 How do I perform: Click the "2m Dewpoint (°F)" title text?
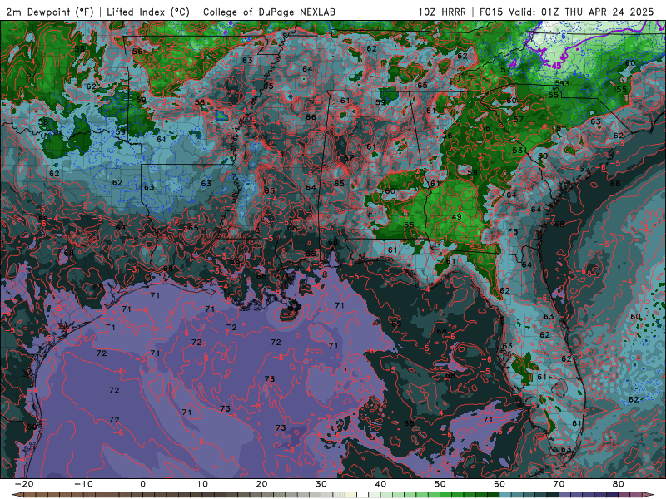coord(50,12)
